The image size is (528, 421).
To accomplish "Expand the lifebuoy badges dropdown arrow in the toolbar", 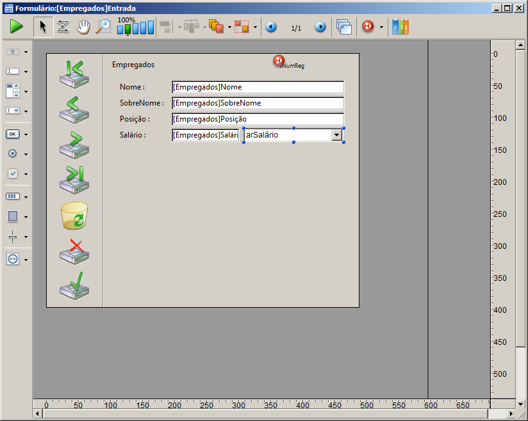I will [x=381, y=28].
